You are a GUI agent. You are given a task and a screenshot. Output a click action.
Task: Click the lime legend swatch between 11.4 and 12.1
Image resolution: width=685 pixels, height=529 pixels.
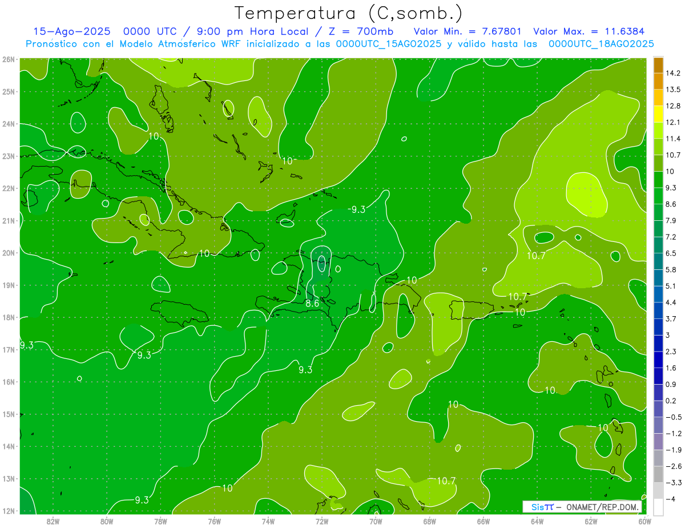point(659,130)
